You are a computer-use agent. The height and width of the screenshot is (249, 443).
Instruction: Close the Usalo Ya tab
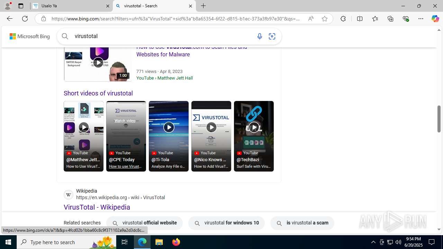(108, 6)
